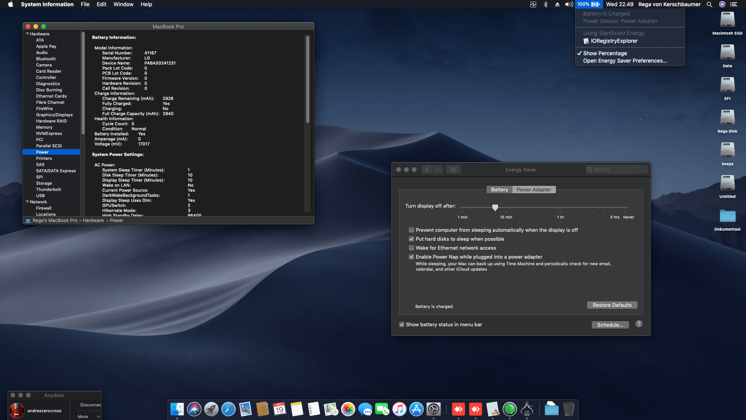Open Messages app in the Dock

pyautogui.click(x=365, y=409)
